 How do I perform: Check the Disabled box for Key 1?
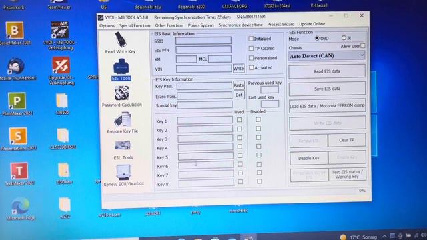[258, 119]
